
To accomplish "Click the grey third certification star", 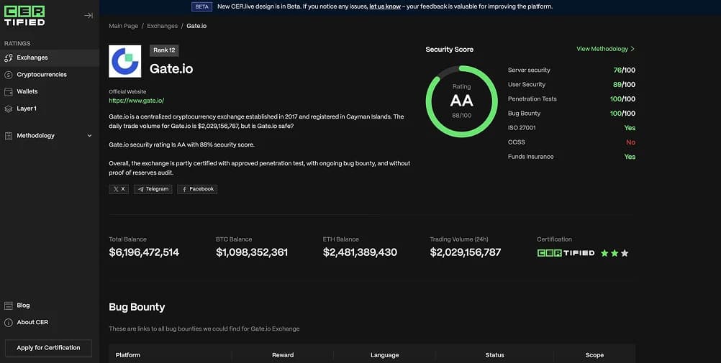I will [x=625, y=253].
